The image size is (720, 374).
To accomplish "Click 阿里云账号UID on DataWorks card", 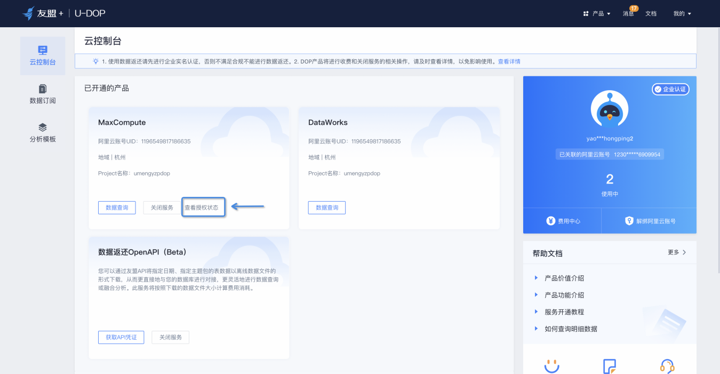I will [355, 141].
